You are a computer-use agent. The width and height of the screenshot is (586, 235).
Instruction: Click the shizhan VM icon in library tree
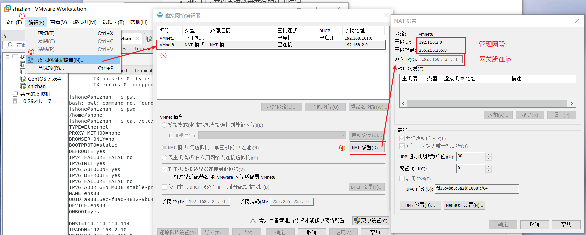pos(23,86)
